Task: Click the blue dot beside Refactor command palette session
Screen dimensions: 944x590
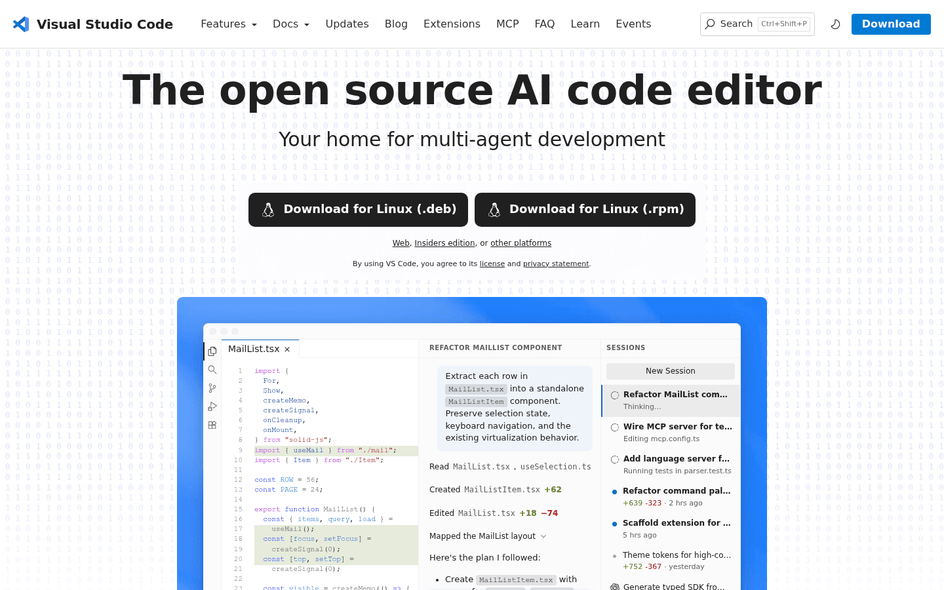Action: click(614, 492)
